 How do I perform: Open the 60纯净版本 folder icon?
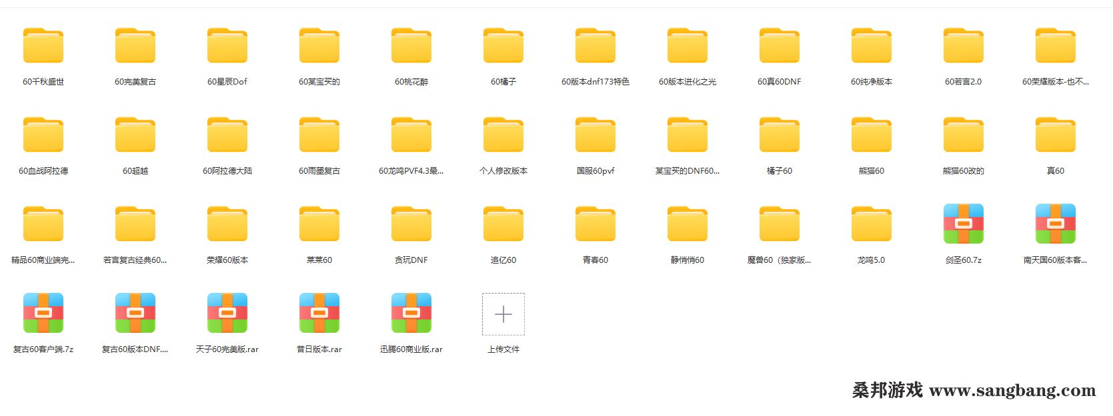[872, 45]
